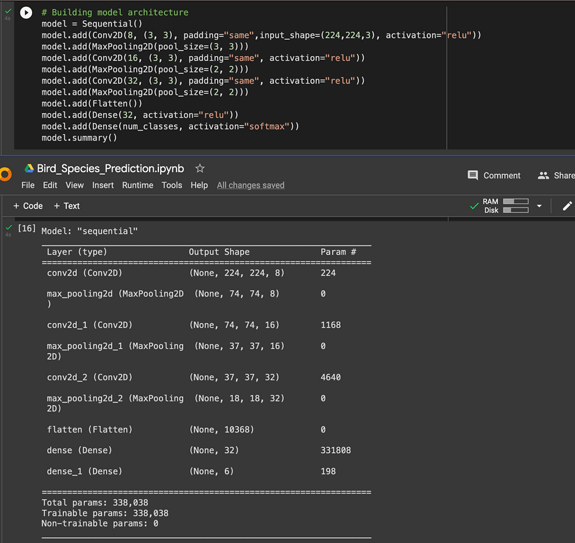The height and width of the screenshot is (543, 575).
Task: Click the Disk usage bar
Action: click(516, 210)
